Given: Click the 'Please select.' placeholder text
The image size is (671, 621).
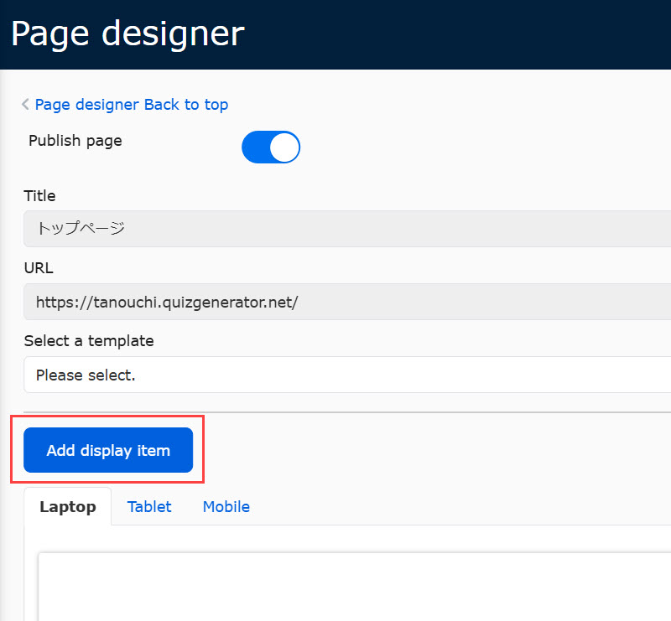Looking at the screenshot, I should click(x=86, y=375).
